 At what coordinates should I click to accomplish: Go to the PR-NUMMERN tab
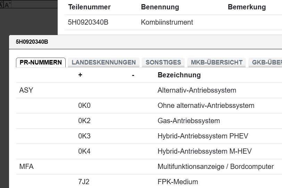pos(41,62)
